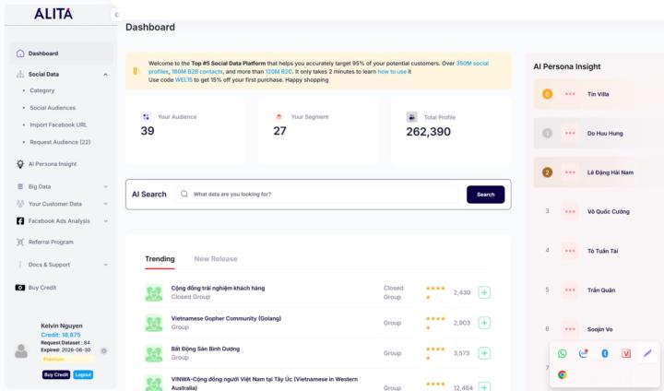Click the dark Buy Credit button
This screenshot has height=391, width=664.
tap(56, 375)
